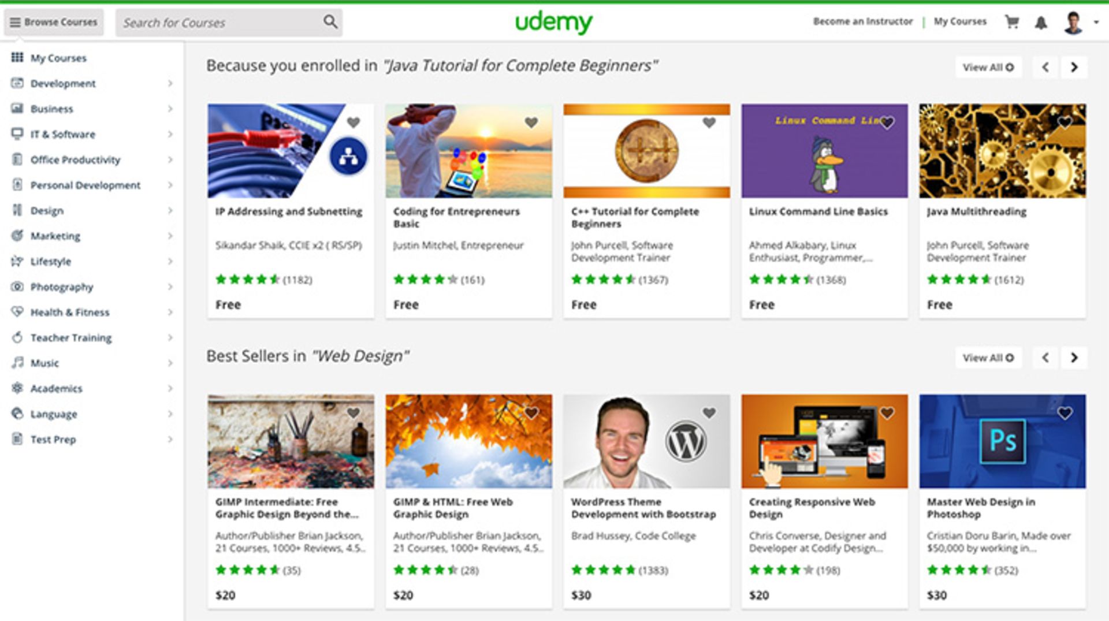Expand the Language category chevron
The image size is (1109, 621).
pyautogui.click(x=170, y=414)
